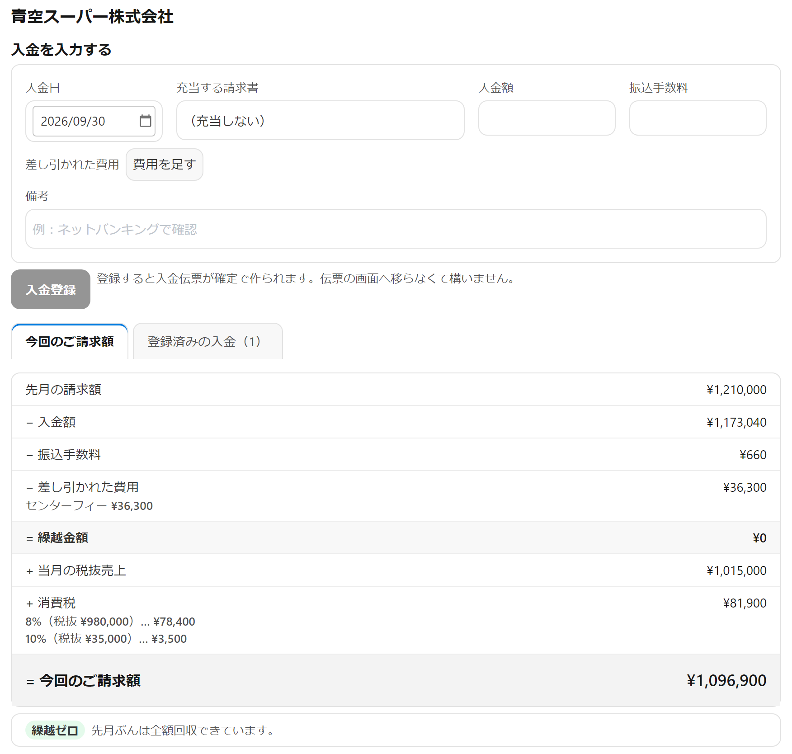
Task: Open the 充当する請求書 dropdown
Action: point(320,120)
